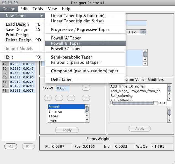
Task: Click into the Factor input field
Action: click(x=63, y=88)
